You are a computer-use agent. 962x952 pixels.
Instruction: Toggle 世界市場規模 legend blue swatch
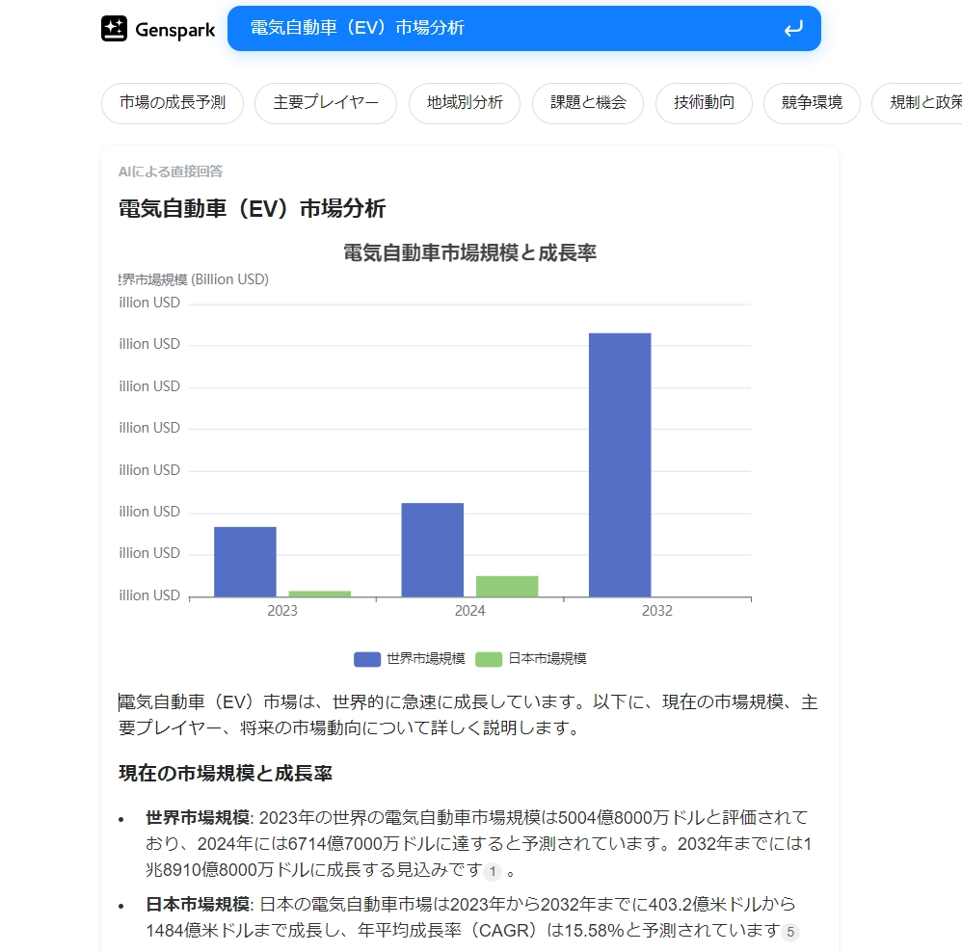point(367,659)
